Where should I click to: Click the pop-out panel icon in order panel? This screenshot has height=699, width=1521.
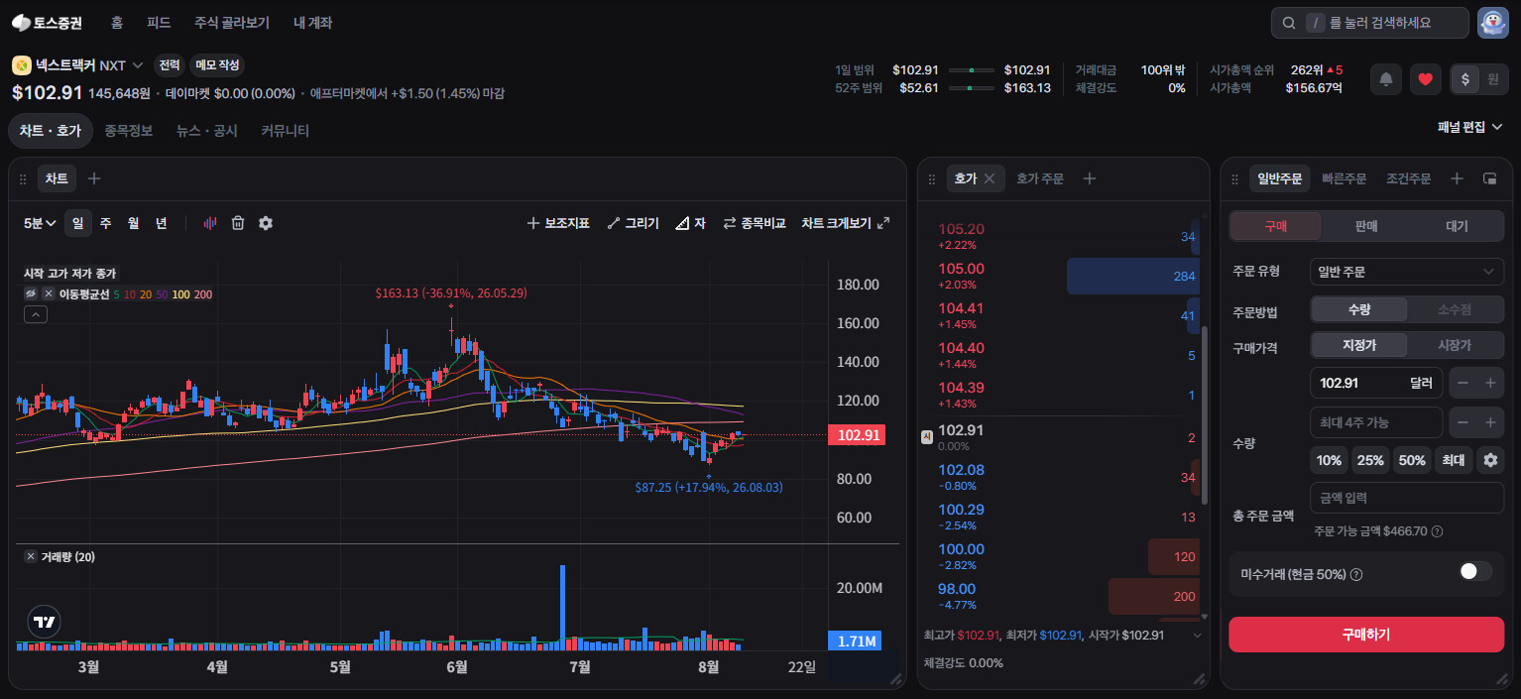click(1489, 178)
